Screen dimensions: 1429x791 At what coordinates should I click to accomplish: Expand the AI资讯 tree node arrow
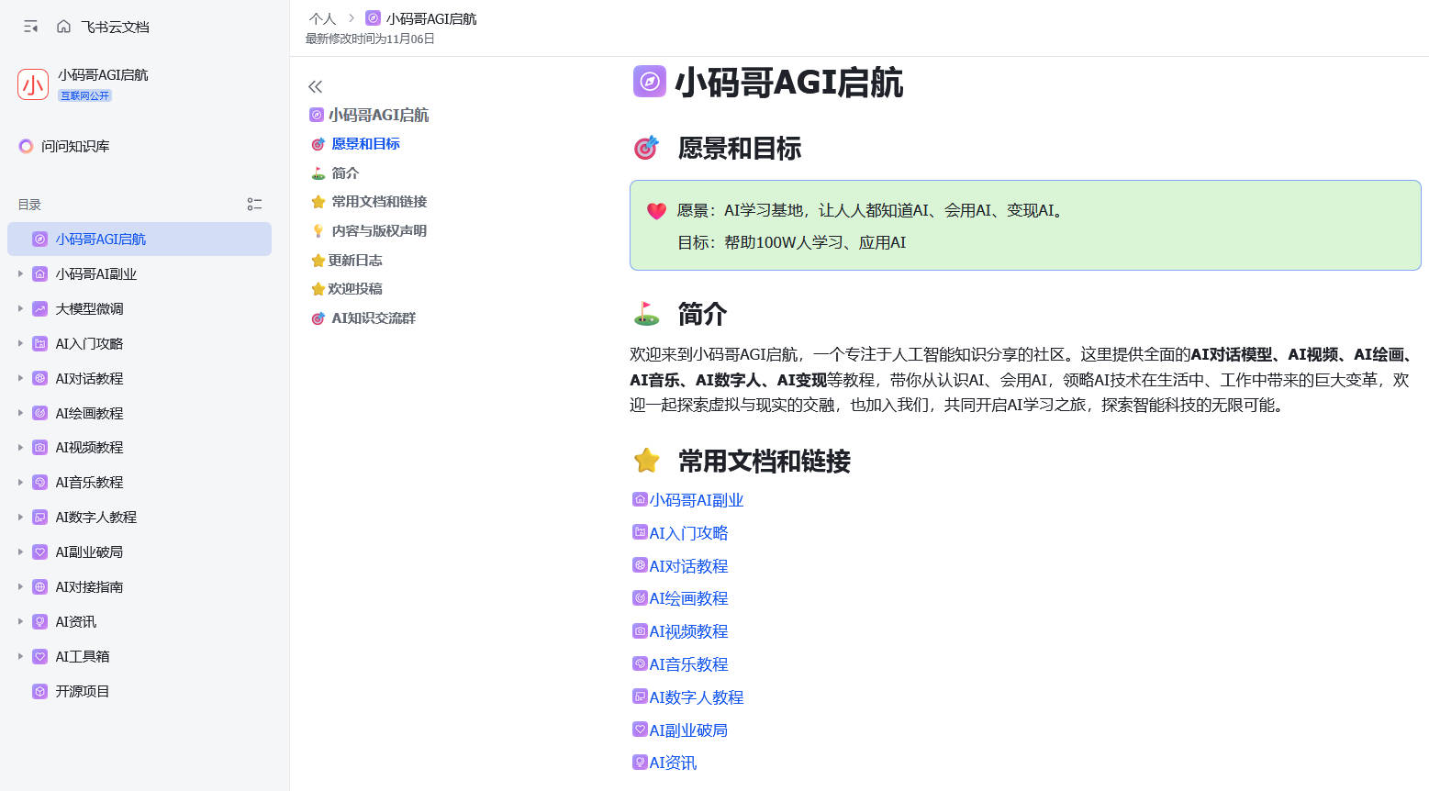tap(20, 621)
